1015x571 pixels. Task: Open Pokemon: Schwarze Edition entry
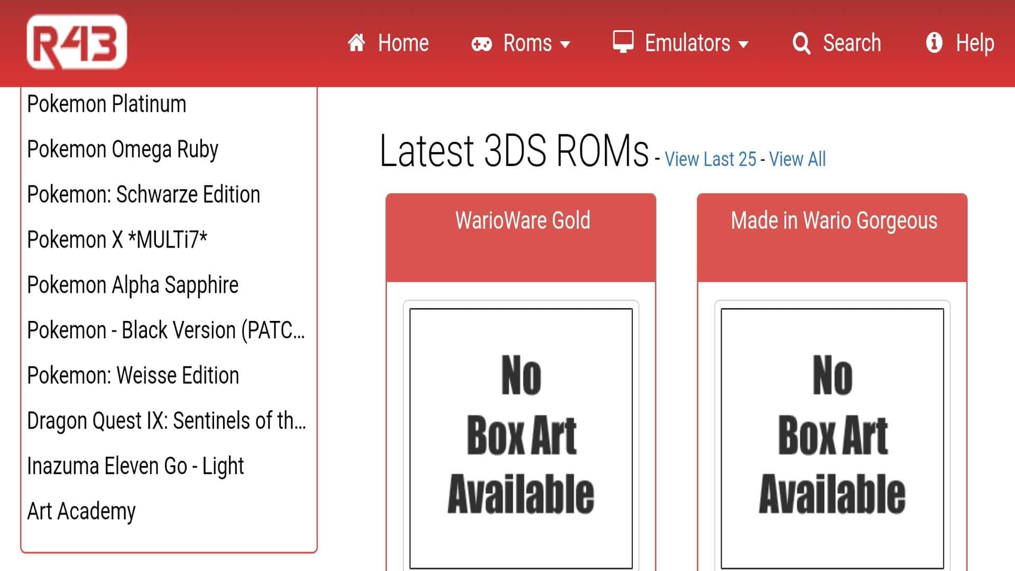coord(144,195)
